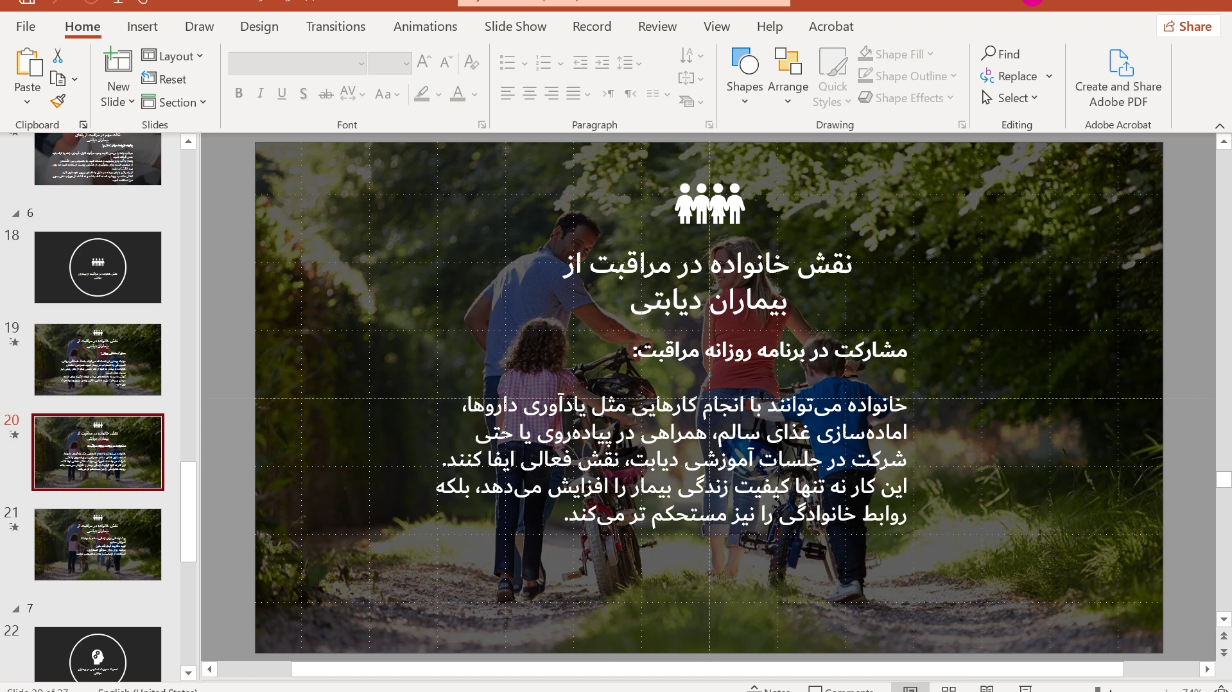The image size is (1232, 692).
Task: Open the Arrange options
Action: (x=788, y=77)
